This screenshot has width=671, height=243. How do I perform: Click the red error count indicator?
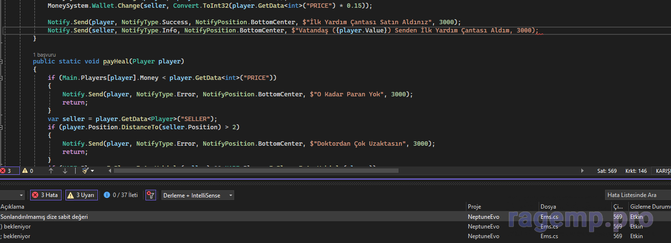tap(6, 171)
